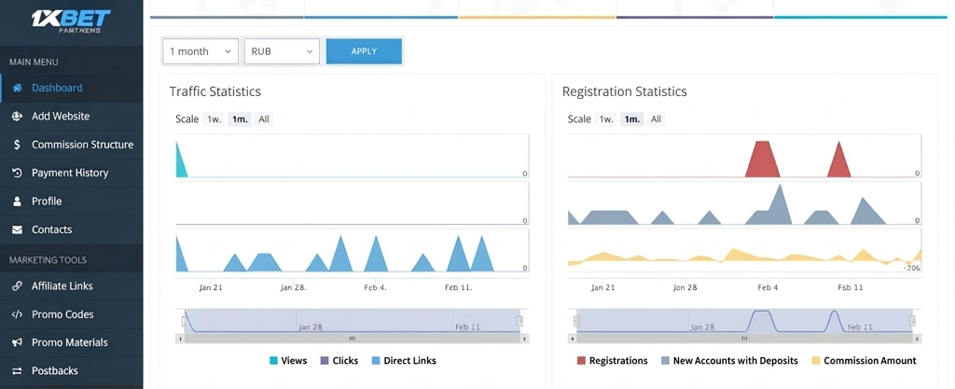Click Registration navigator left range handle
Viewport: 955px width, 389px height.
576,321
